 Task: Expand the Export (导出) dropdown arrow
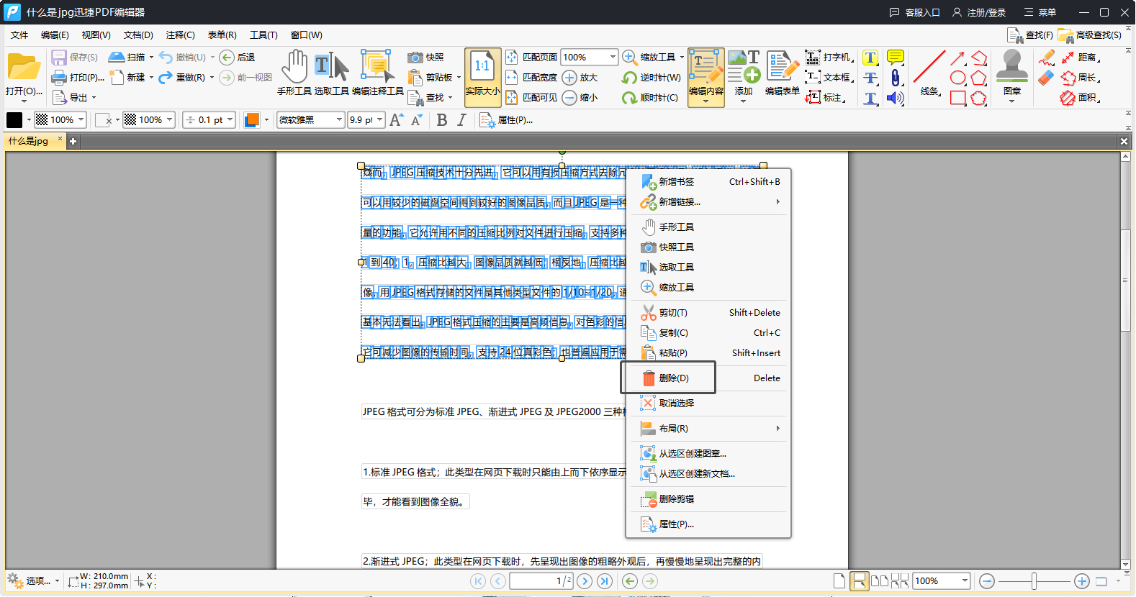[94, 97]
